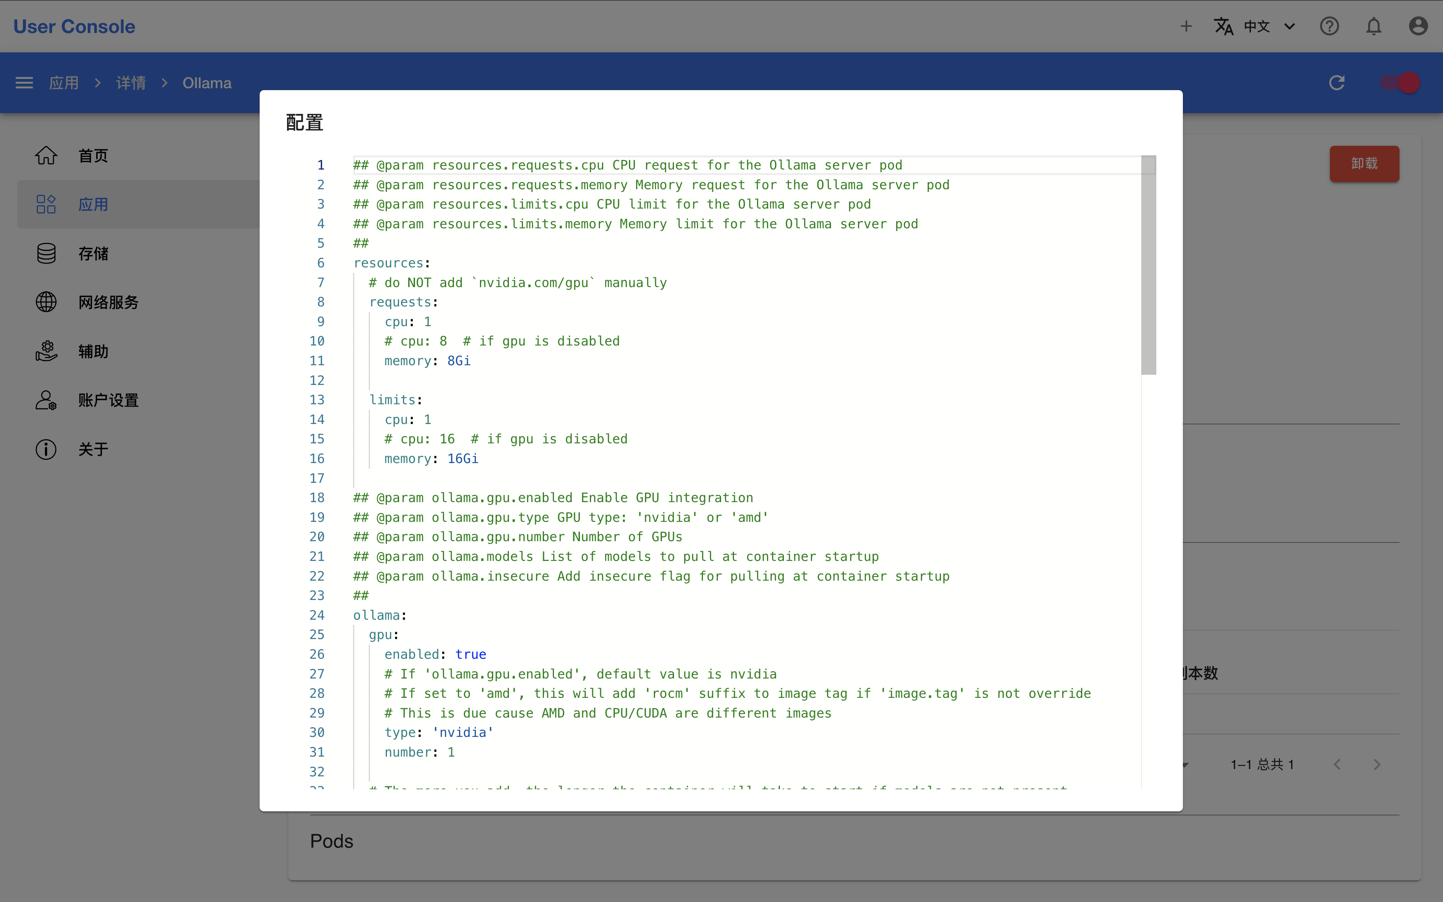Click the 'resources:' key on line 6
This screenshot has height=902, width=1443.
click(x=392, y=263)
